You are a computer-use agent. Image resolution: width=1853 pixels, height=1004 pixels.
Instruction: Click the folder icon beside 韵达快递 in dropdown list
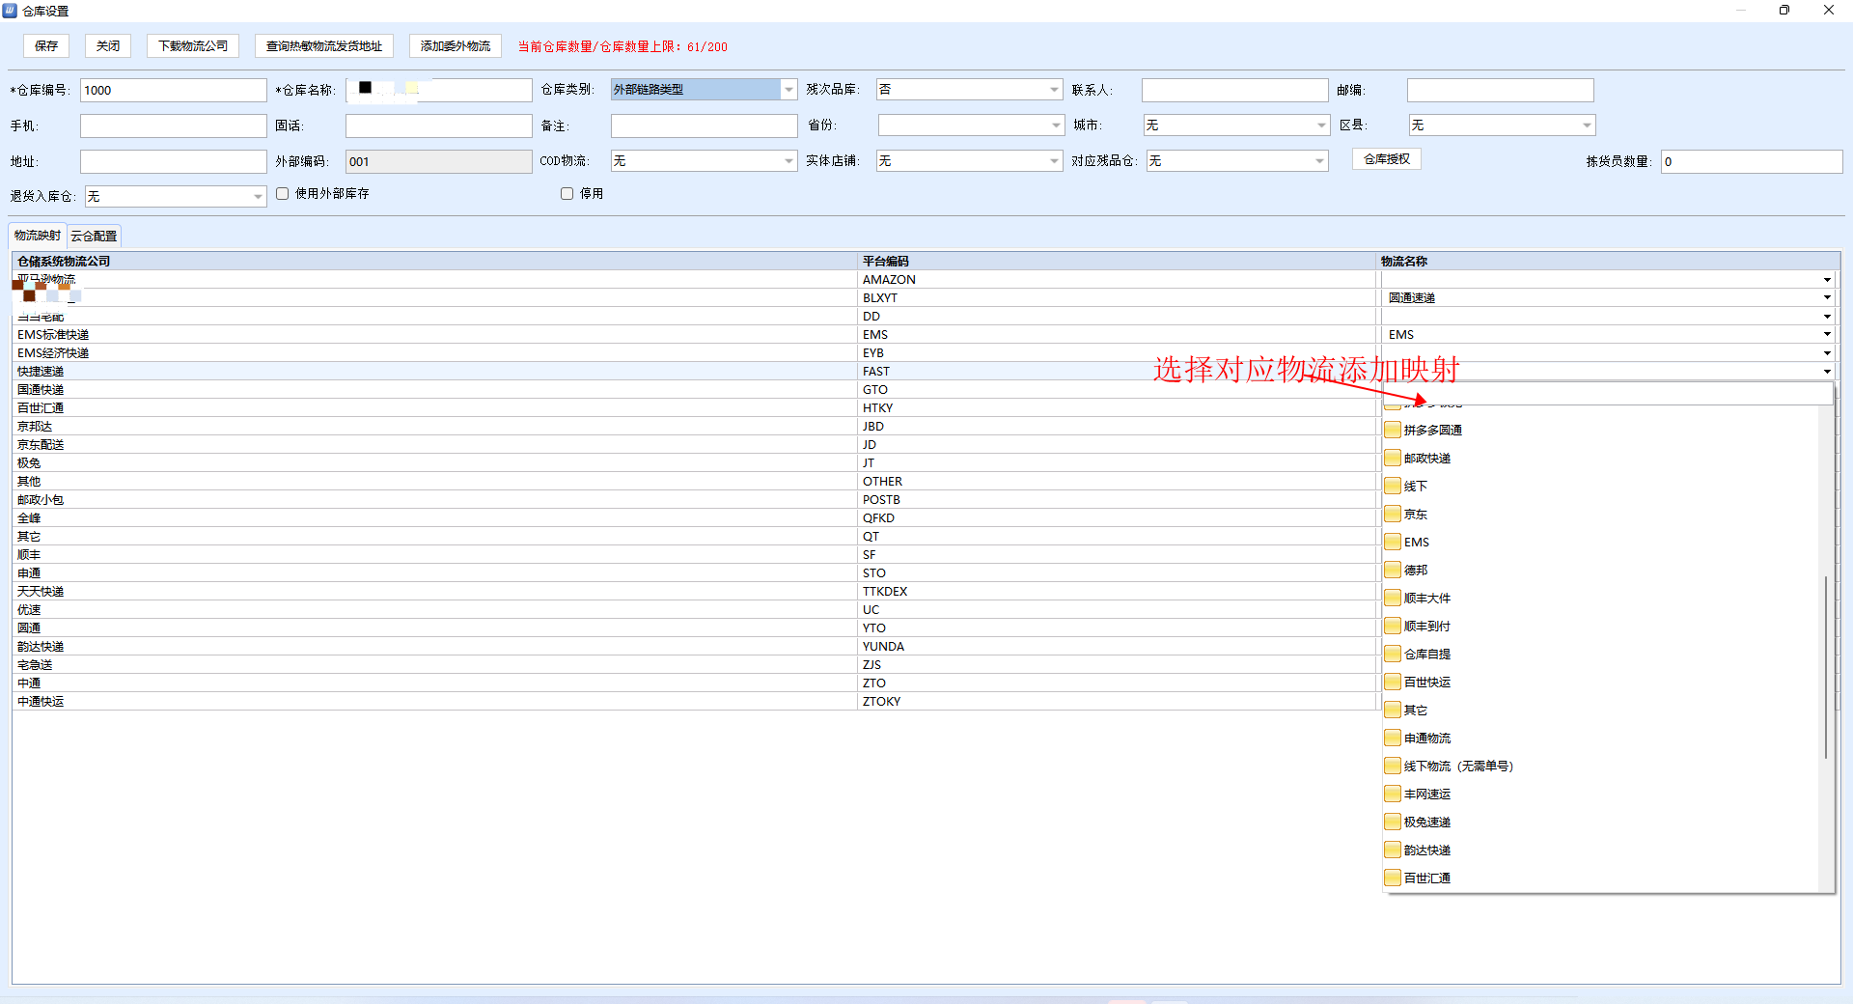1393,850
